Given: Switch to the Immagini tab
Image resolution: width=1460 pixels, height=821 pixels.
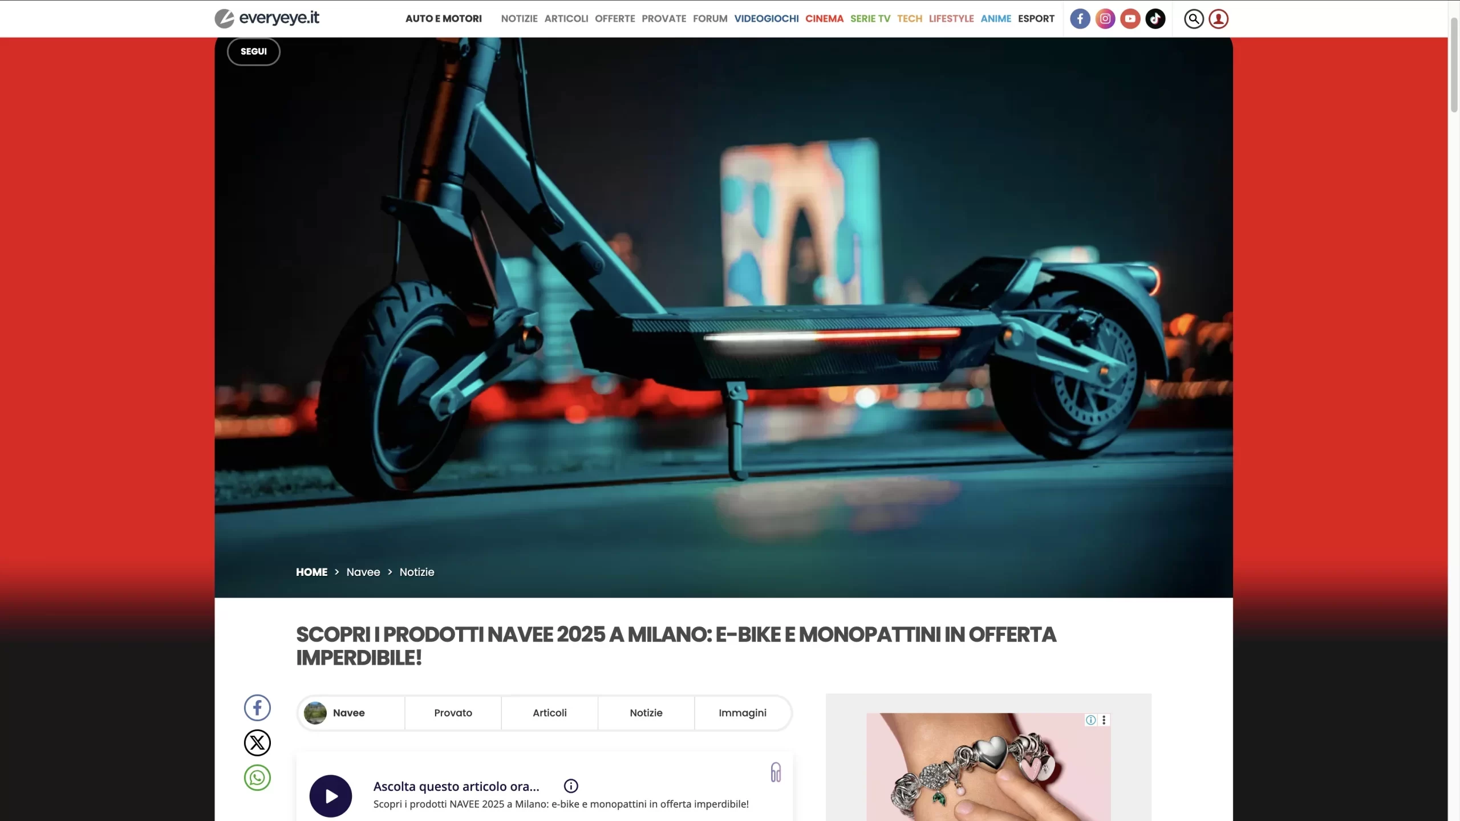Looking at the screenshot, I should point(742,713).
